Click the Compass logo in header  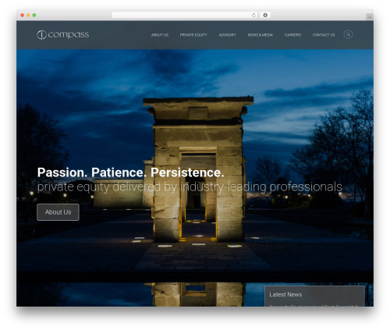coord(62,34)
